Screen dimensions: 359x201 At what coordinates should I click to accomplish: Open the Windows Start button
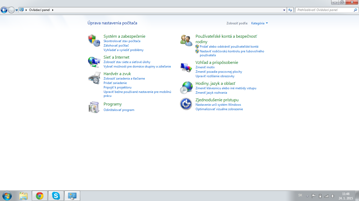(7, 196)
